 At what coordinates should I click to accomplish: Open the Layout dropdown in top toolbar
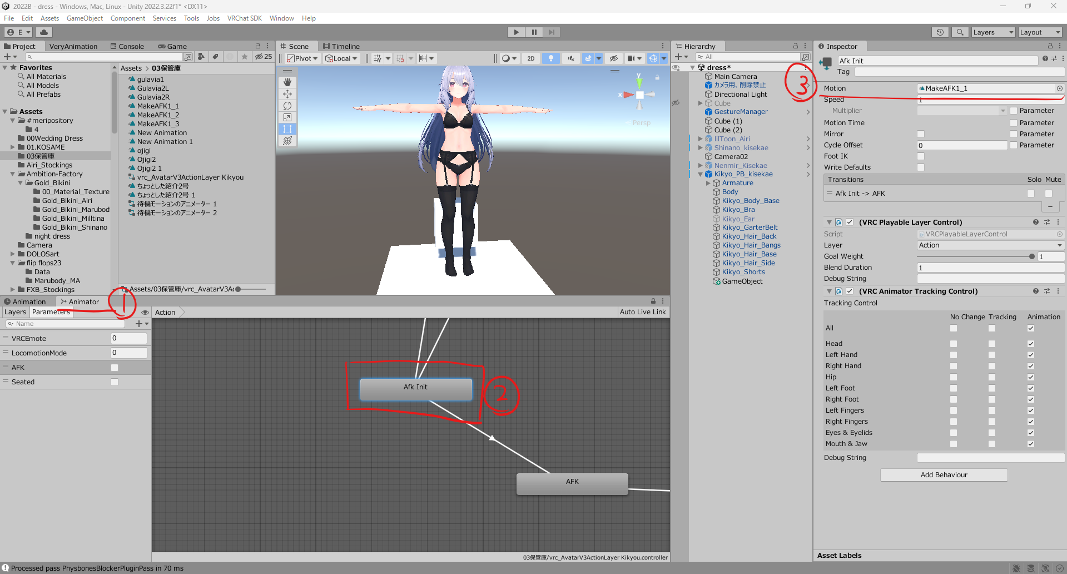click(x=1040, y=32)
